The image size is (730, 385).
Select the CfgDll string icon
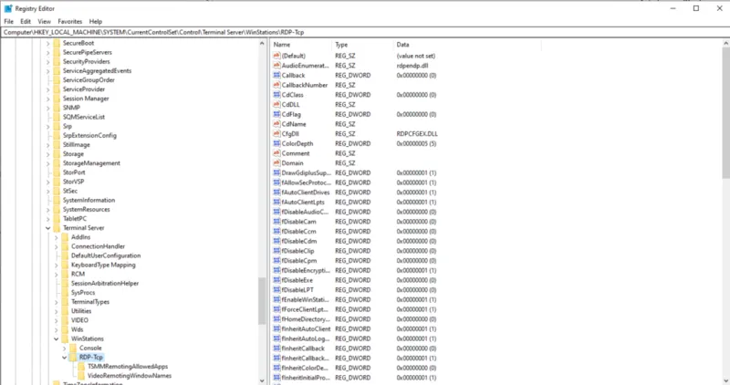276,134
